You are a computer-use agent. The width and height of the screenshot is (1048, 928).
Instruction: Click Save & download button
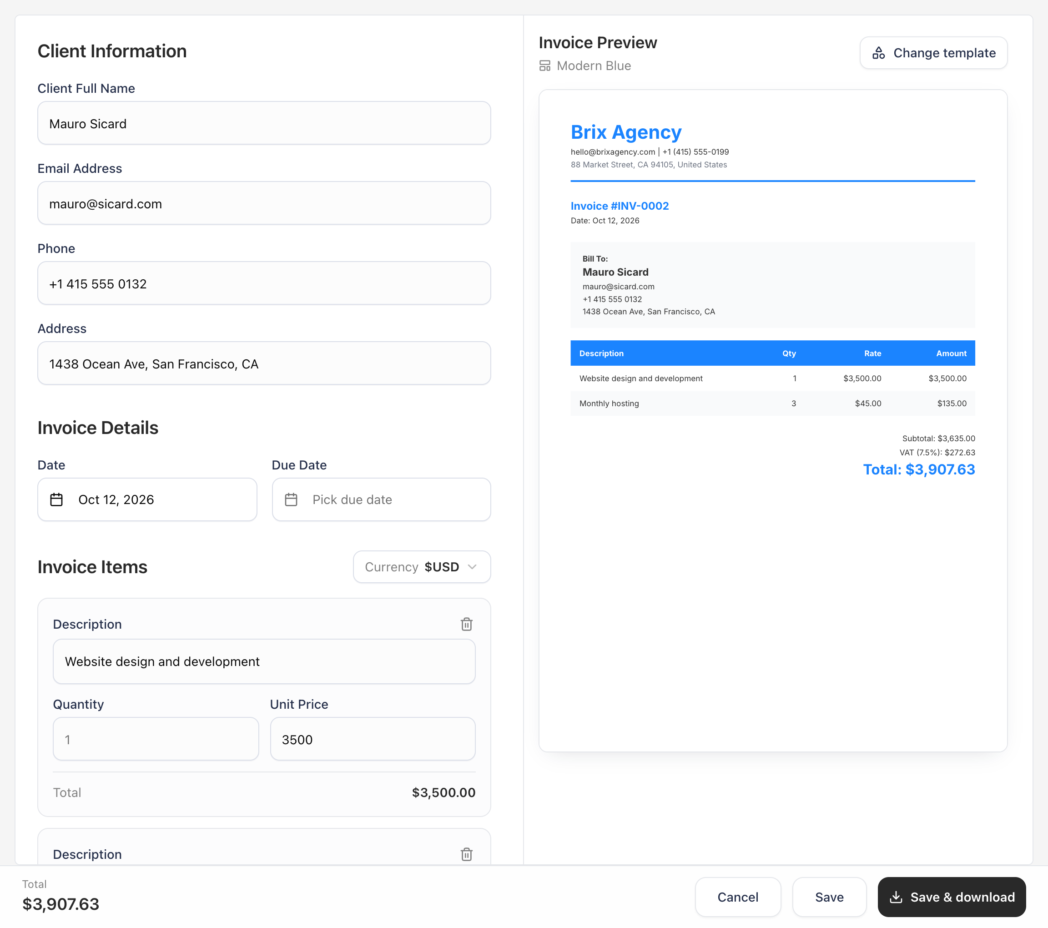click(x=952, y=897)
